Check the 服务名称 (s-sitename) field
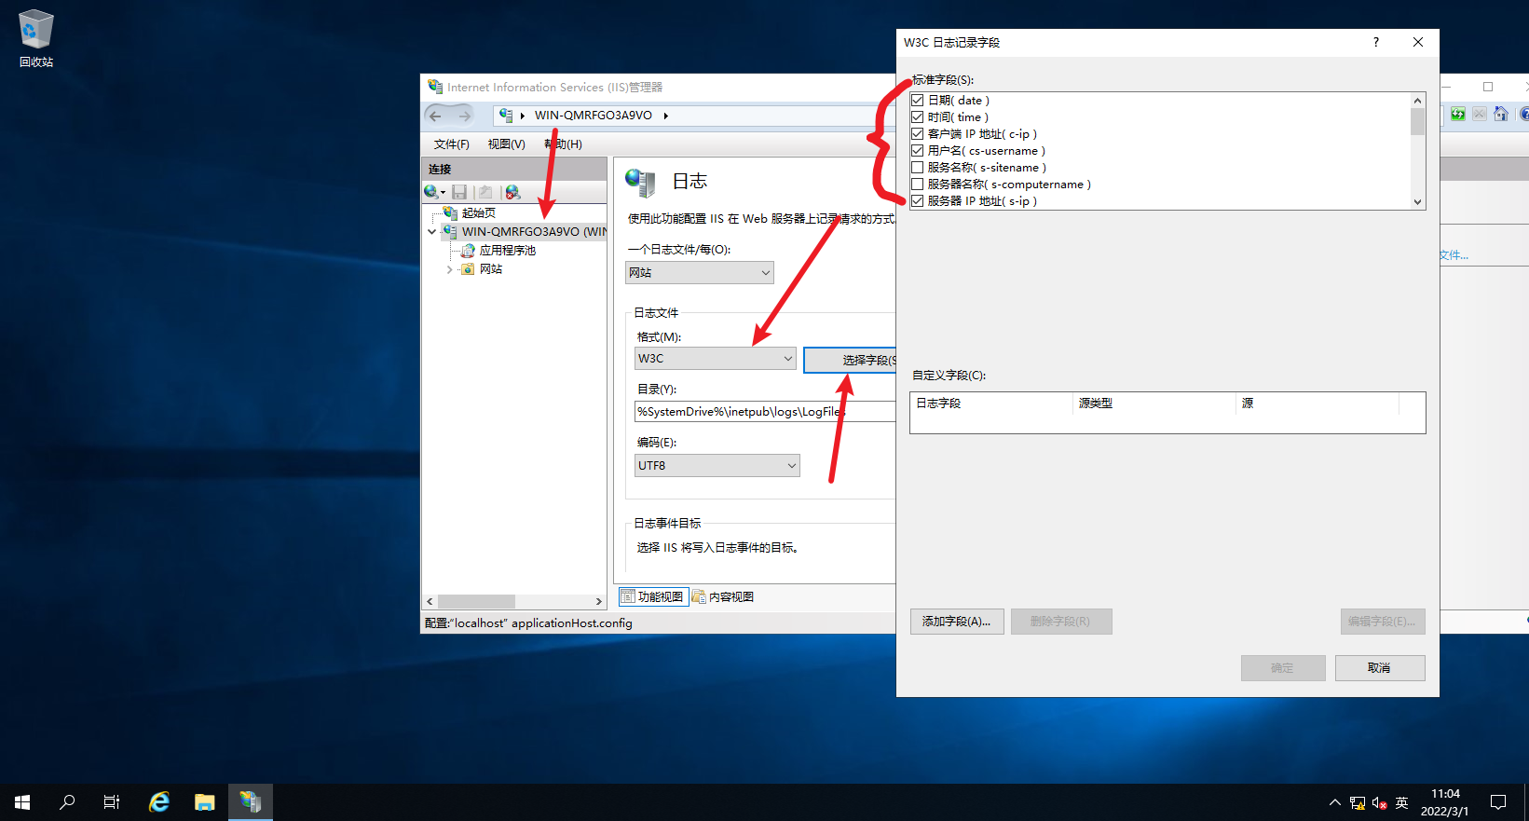The image size is (1529, 821). pyautogui.click(x=918, y=168)
